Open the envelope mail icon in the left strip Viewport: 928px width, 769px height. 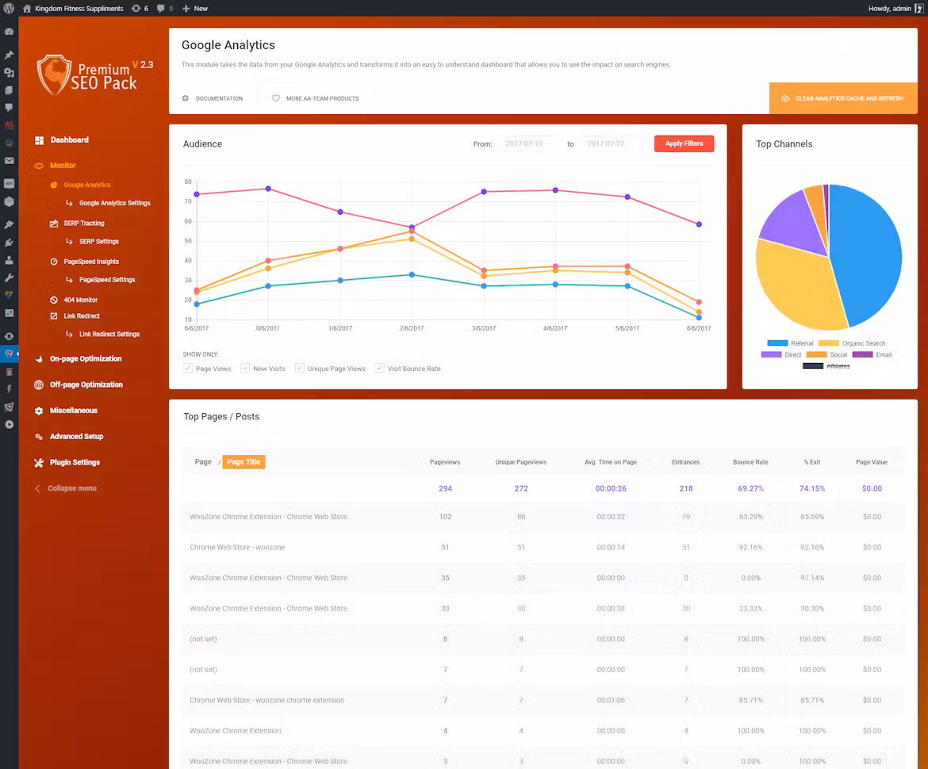9,160
